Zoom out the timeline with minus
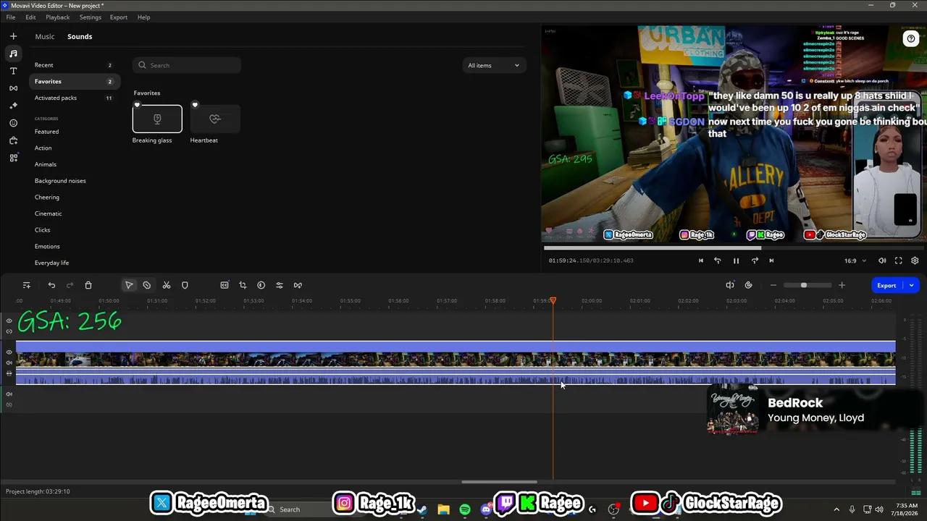 [773, 285]
